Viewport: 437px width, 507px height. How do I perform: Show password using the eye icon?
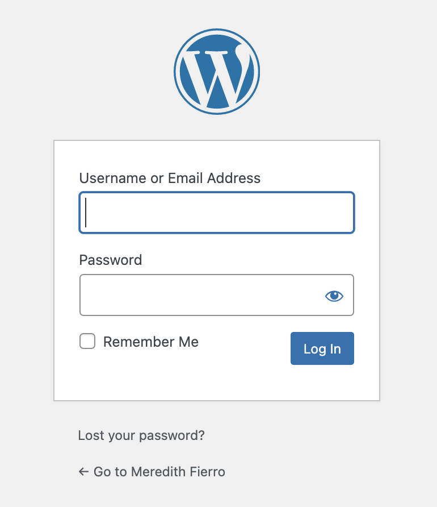[x=334, y=296]
